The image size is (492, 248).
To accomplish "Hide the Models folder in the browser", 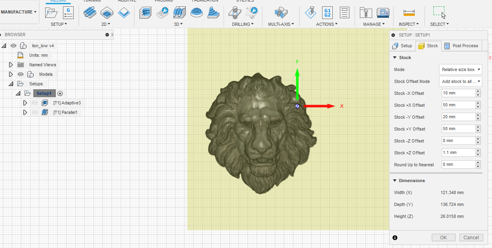I will tap(20, 74).
